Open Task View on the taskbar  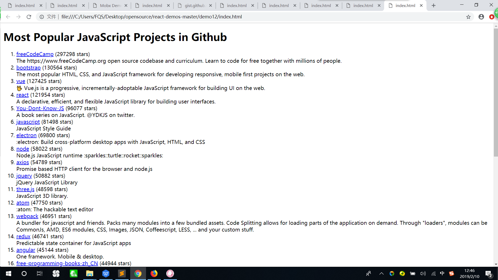click(x=40, y=274)
